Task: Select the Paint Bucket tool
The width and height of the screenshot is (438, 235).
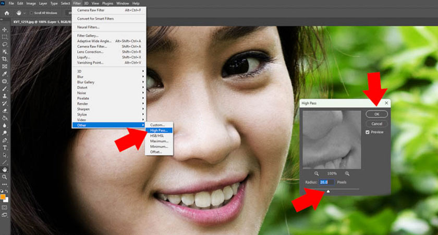Action: coord(5,118)
